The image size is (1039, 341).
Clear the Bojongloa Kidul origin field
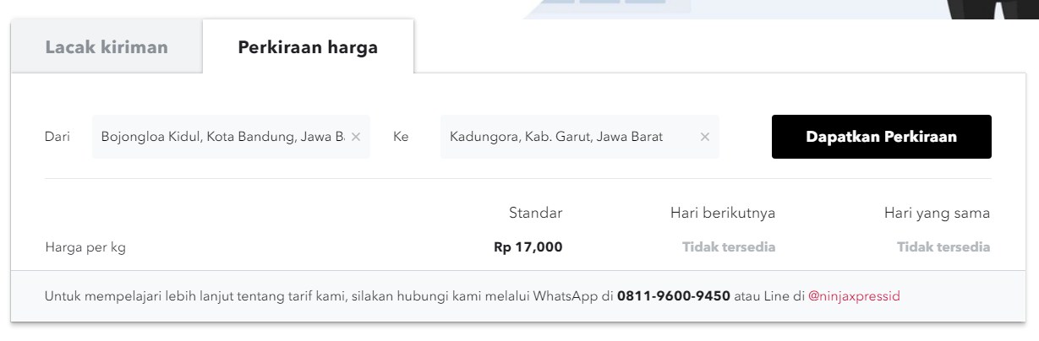click(356, 137)
